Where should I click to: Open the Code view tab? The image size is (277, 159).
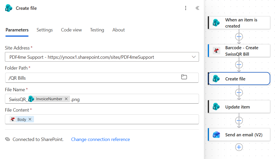(x=71, y=30)
